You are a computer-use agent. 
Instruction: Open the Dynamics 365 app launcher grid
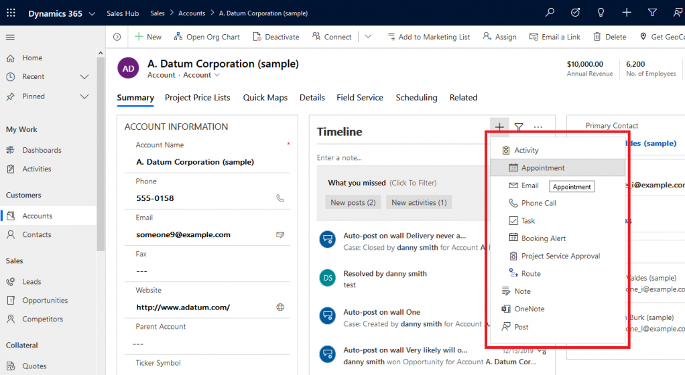click(11, 13)
